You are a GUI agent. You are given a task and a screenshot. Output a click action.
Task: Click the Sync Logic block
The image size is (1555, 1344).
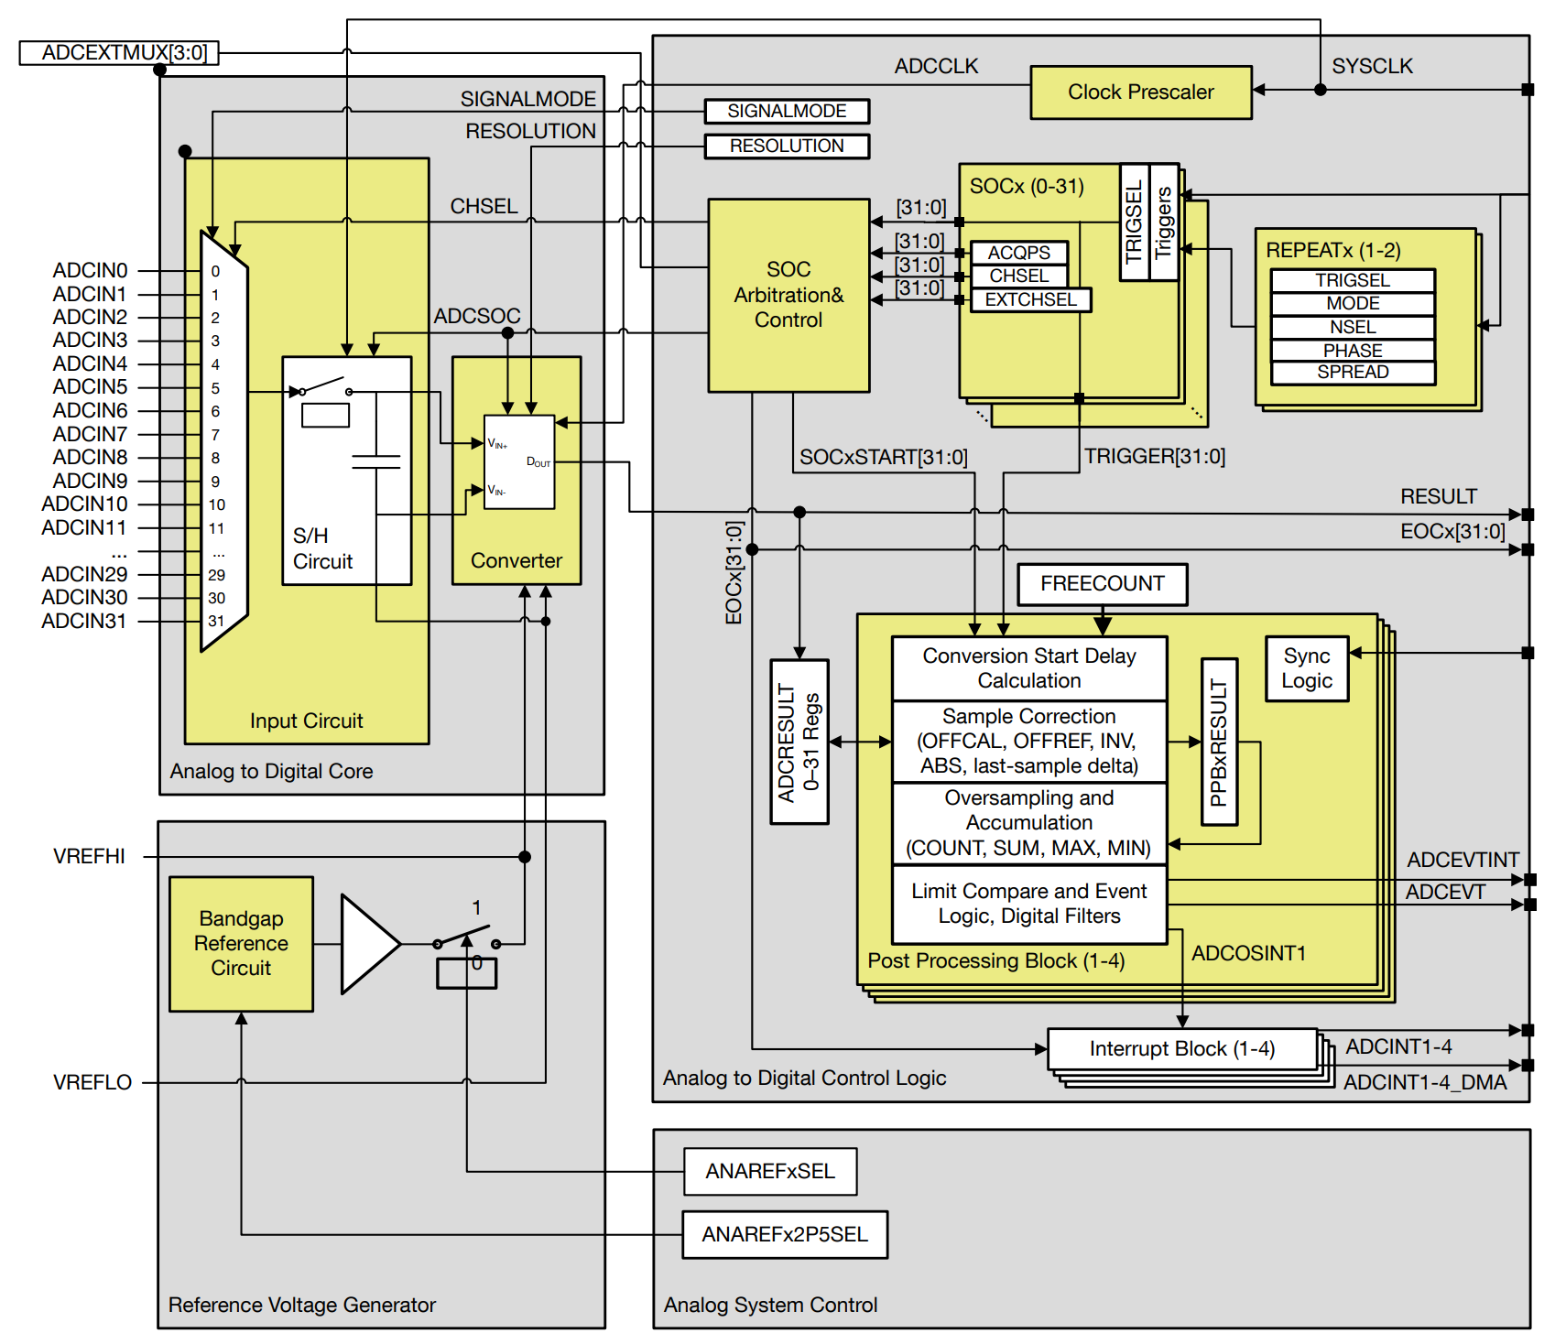click(x=1307, y=667)
